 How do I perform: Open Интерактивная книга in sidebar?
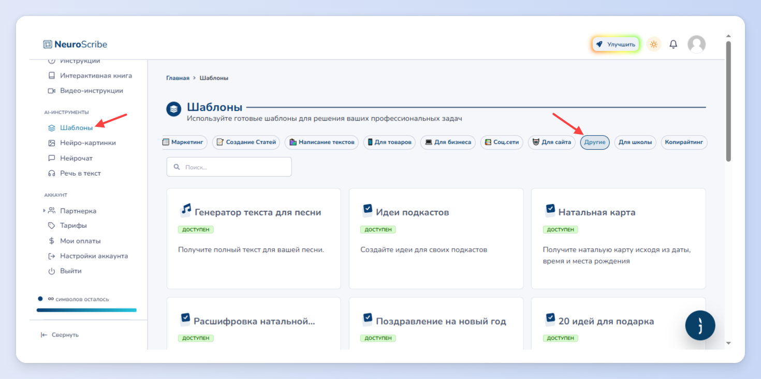(x=90, y=76)
